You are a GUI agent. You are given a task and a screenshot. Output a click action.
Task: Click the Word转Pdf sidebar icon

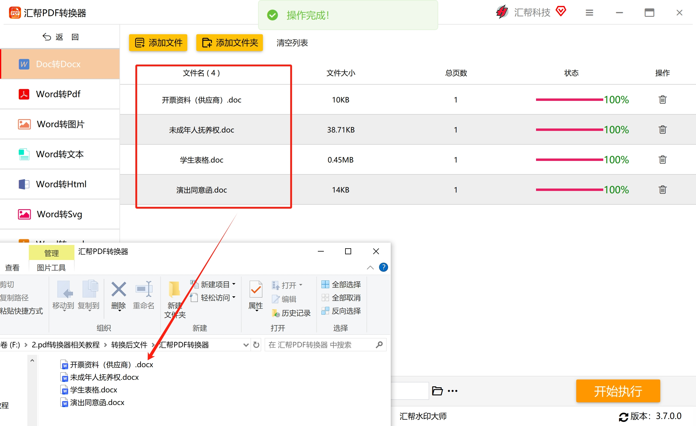24,94
